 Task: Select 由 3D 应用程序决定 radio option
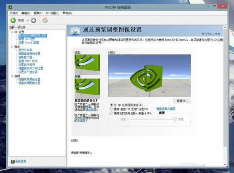[x=112, y=105]
